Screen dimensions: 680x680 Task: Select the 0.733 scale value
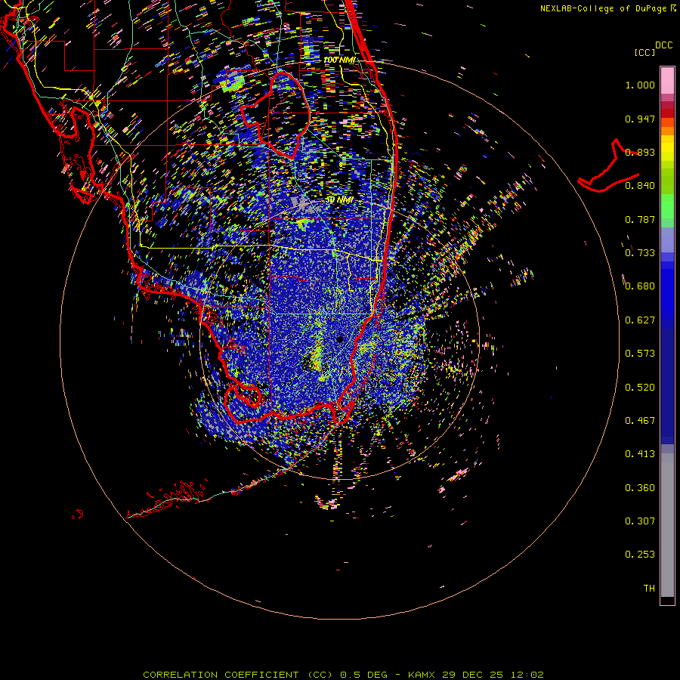pyautogui.click(x=640, y=253)
